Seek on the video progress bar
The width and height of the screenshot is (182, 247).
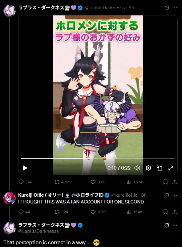[98, 159]
